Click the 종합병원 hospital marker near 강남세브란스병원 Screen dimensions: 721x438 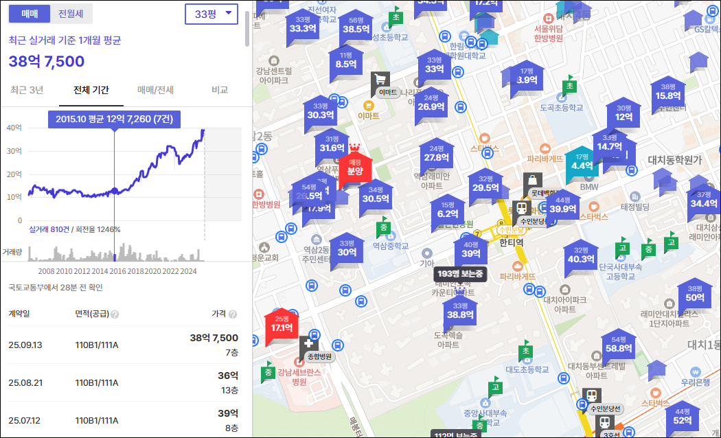click(x=308, y=343)
